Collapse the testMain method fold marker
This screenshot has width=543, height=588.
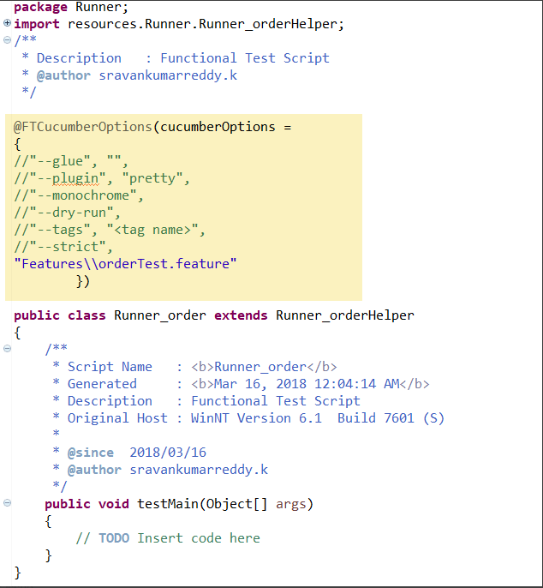pos(7,503)
